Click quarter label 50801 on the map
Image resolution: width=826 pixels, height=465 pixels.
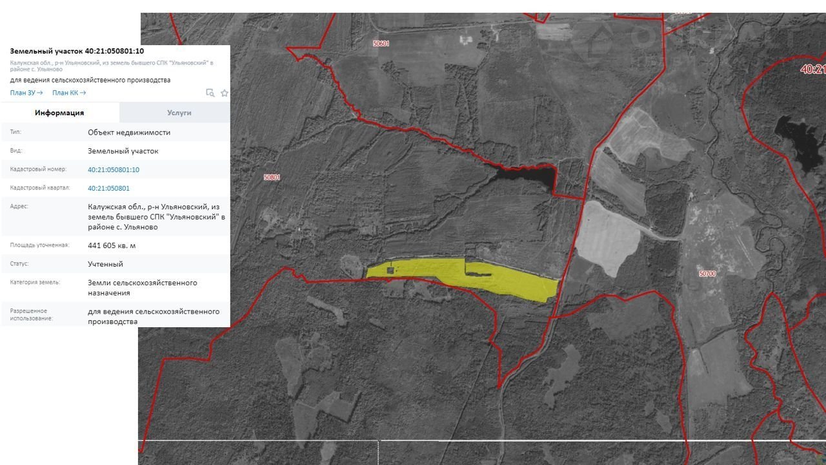pos(272,177)
